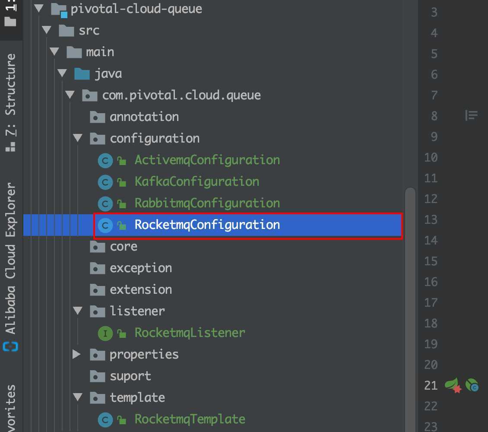
Task: Click the Alibaba Cloud Explorer sidebar icon
Action: tap(10, 346)
